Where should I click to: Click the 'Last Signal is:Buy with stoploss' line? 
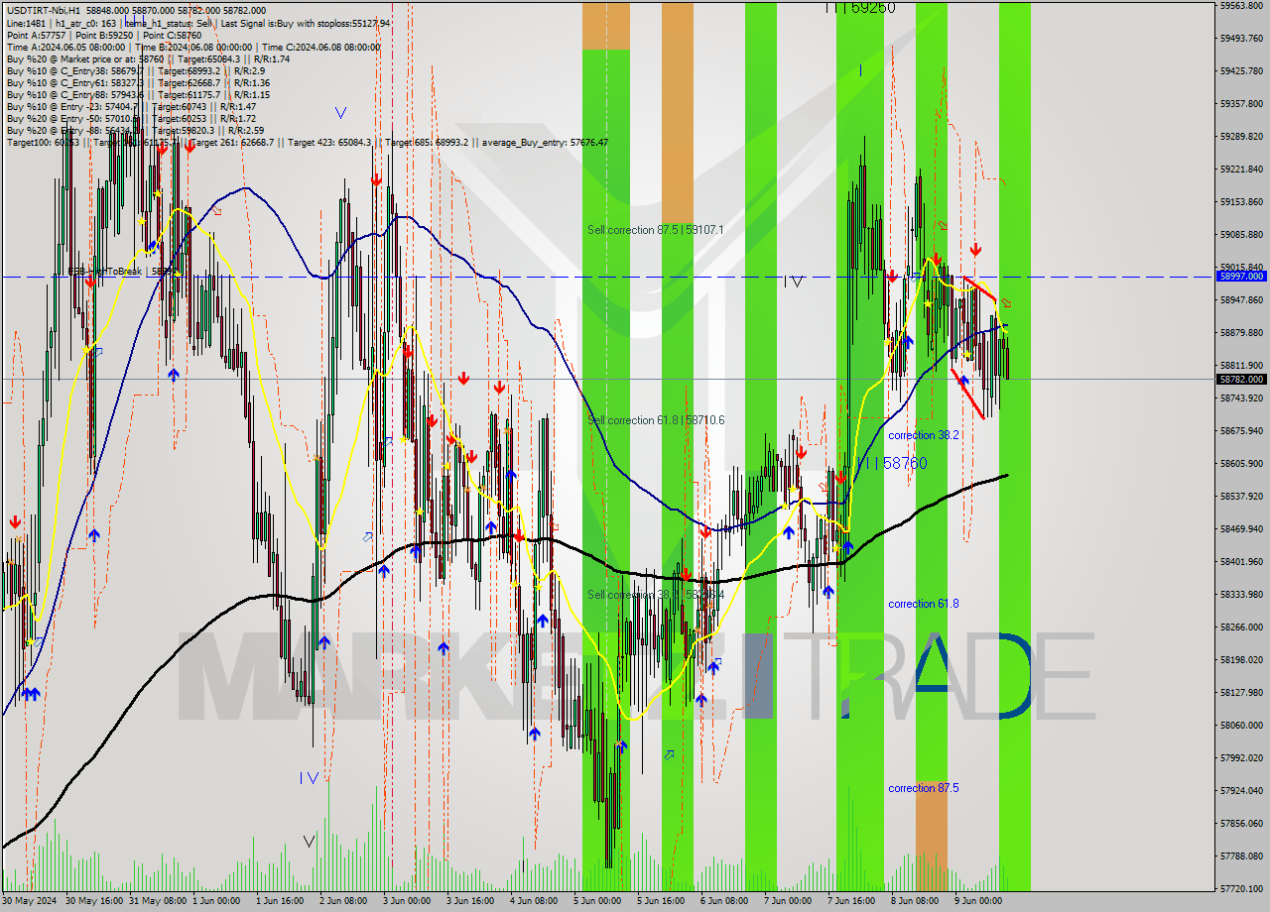[x=305, y=23]
